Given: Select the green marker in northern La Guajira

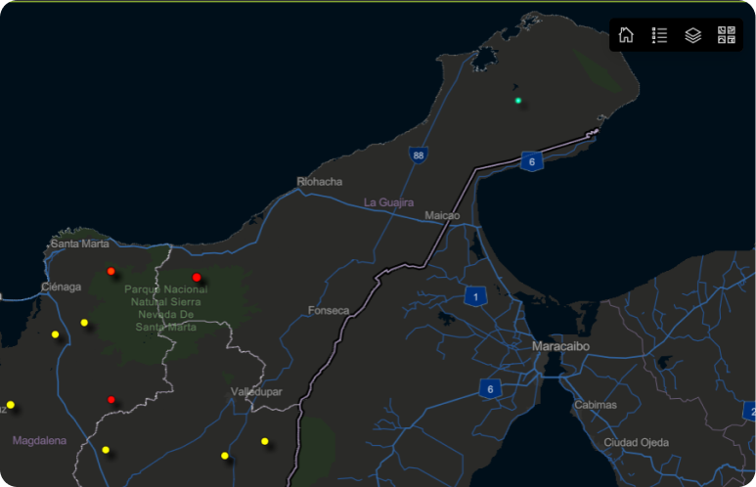Looking at the screenshot, I should (518, 100).
